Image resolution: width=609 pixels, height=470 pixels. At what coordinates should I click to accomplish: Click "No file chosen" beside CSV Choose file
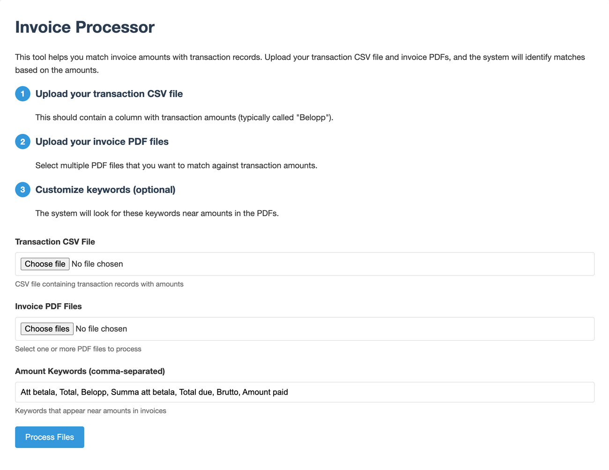tap(97, 264)
